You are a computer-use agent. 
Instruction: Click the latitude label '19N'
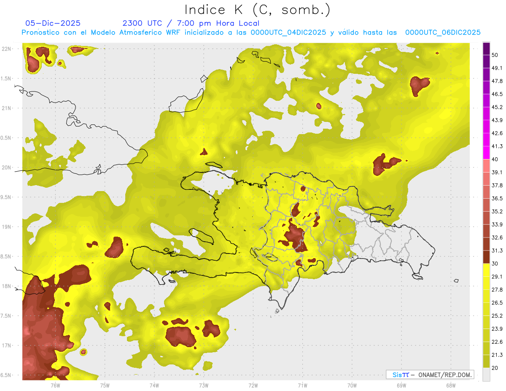click(x=7, y=227)
